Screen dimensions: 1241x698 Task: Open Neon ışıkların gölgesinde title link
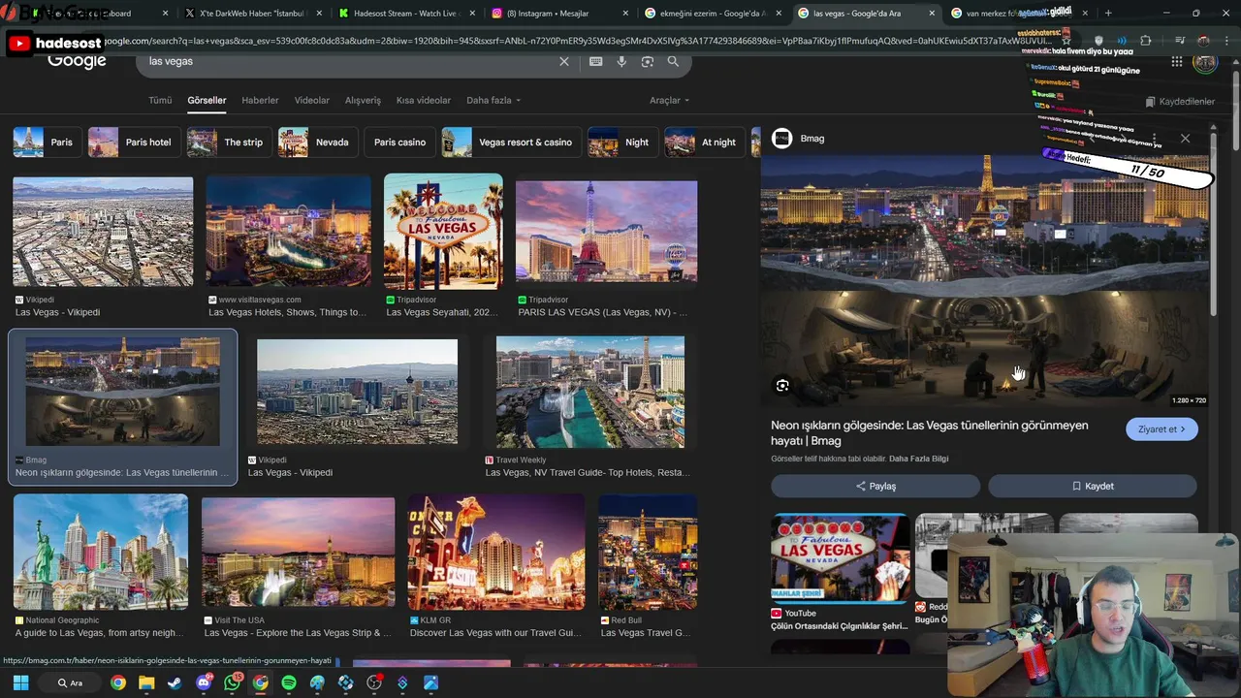[x=929, y=432]
